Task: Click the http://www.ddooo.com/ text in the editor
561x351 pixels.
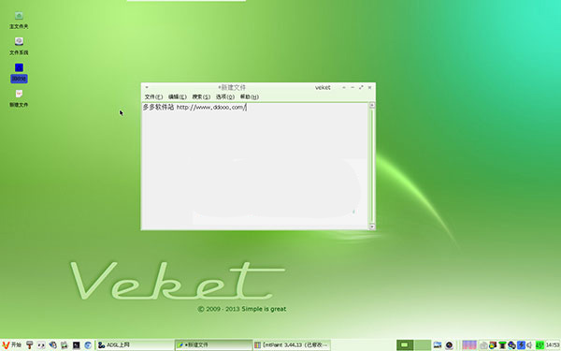Action: (x=211, y=107)
